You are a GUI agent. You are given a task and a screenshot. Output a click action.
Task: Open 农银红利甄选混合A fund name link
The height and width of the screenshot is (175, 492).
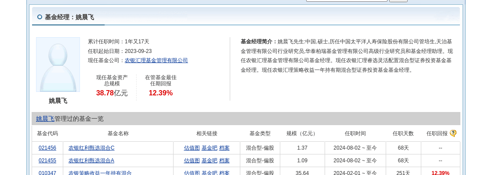tap(91, 161)
